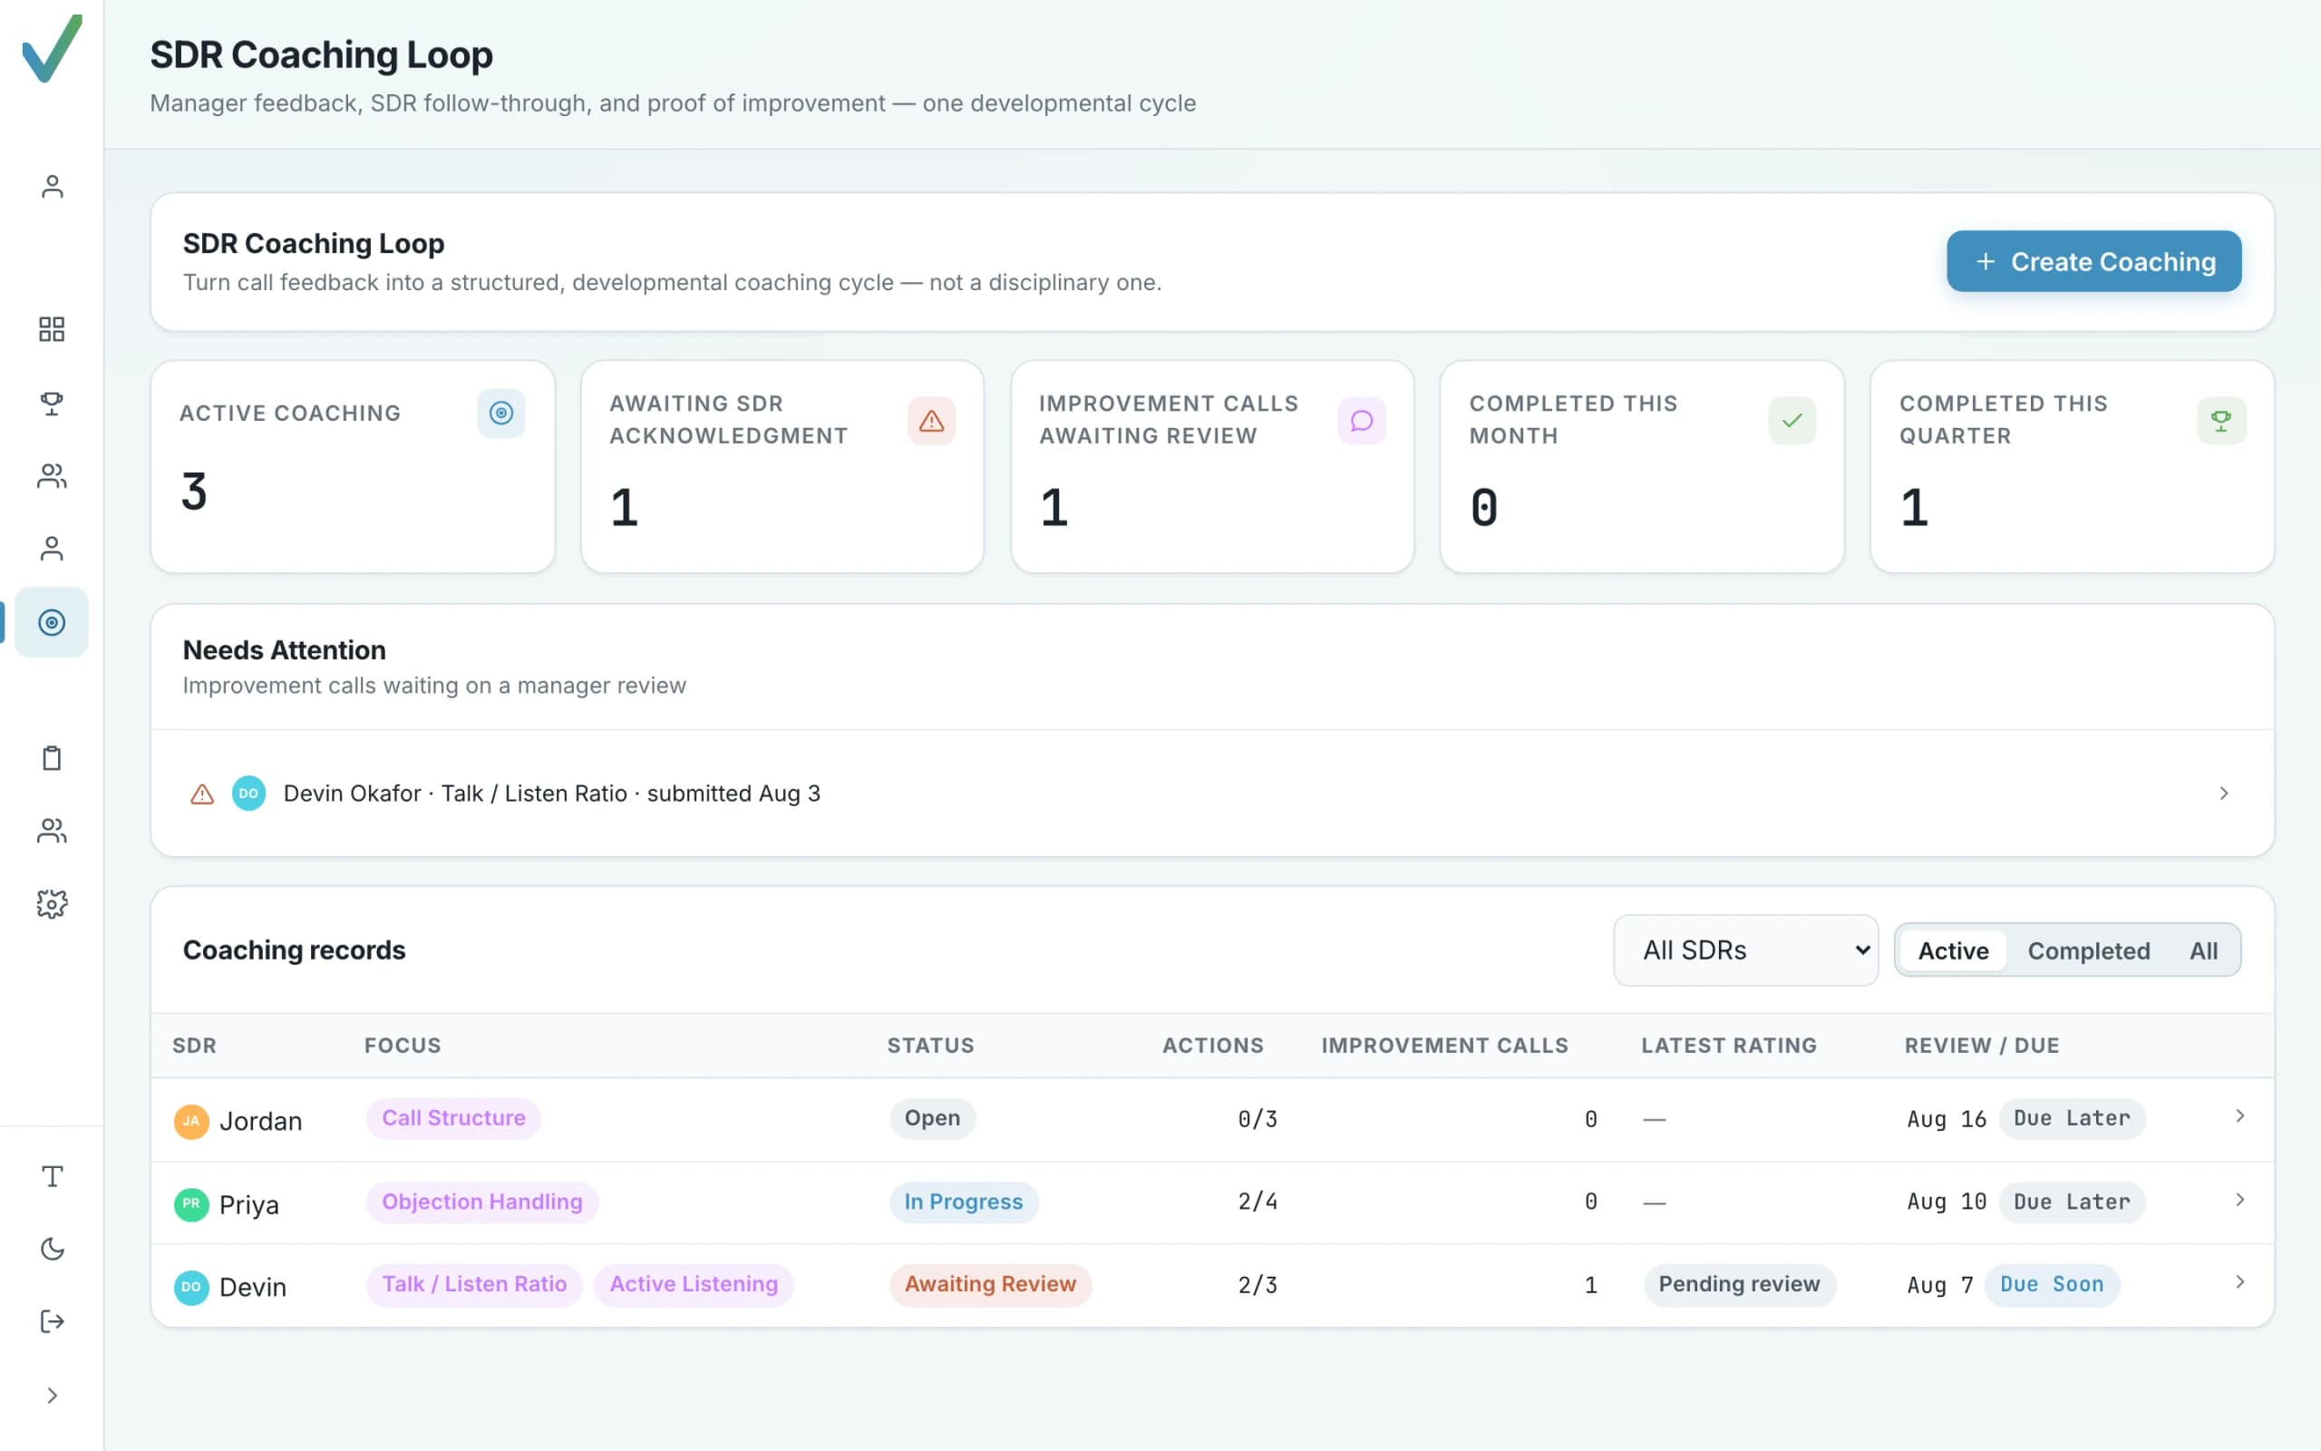Expand Devin's coaching record chevron
Viewport: 2321px width, 1451px height.
tap(2239, 1282)
